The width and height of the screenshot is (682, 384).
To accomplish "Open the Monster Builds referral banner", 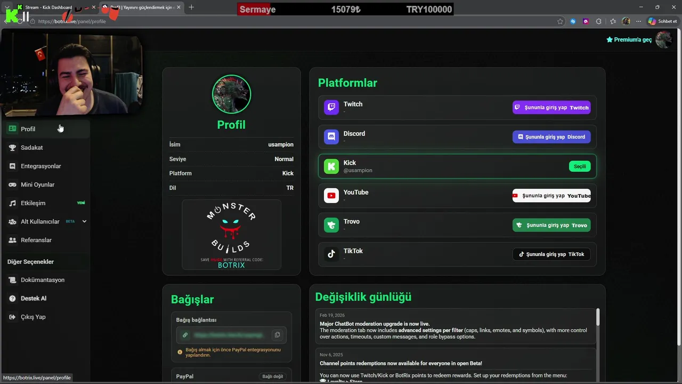I will pos(231,235).
